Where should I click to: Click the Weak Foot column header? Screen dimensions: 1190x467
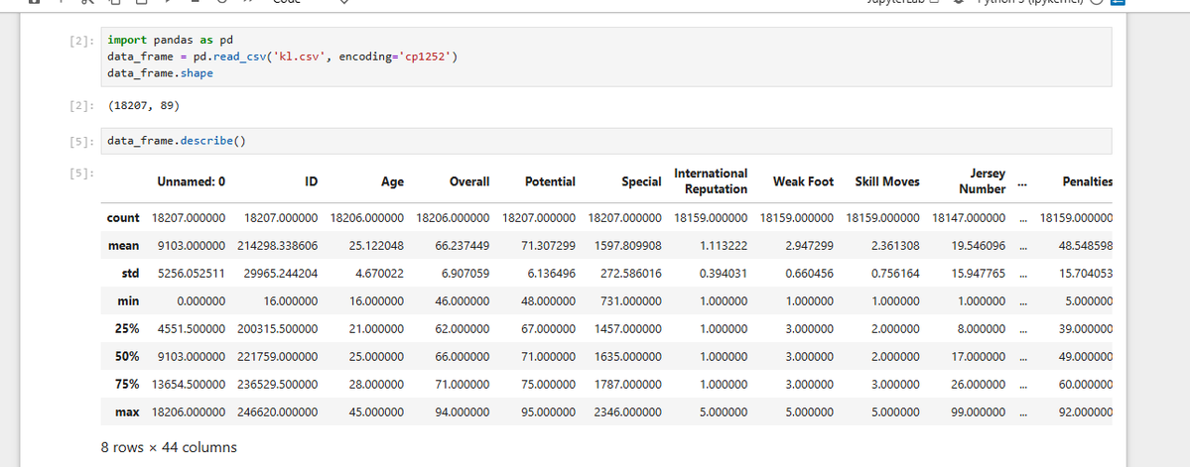tap(803, 182)
